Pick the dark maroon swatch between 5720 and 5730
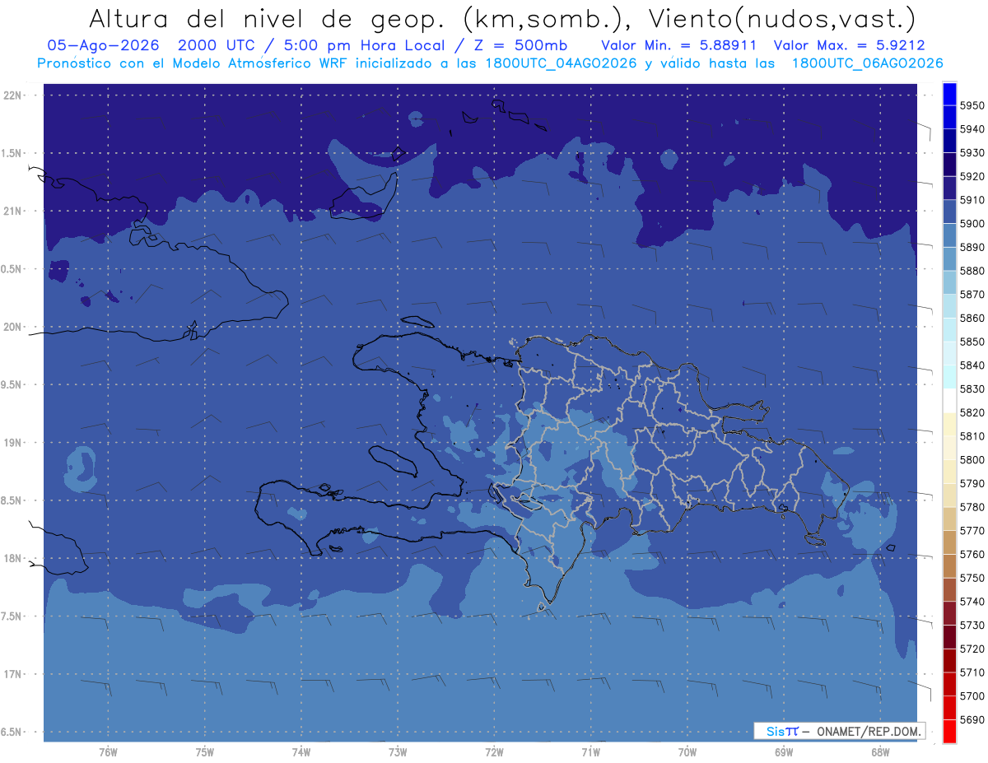Screen dimensions: 988x763 pos(948,637)
